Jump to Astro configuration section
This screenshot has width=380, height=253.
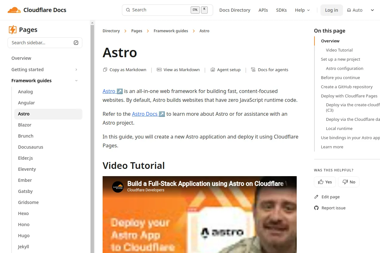pyautogui.click(x=345, y=68)
